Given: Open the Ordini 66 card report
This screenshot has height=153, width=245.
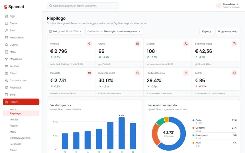Looking at the screenshot, I should click(119, 53).
